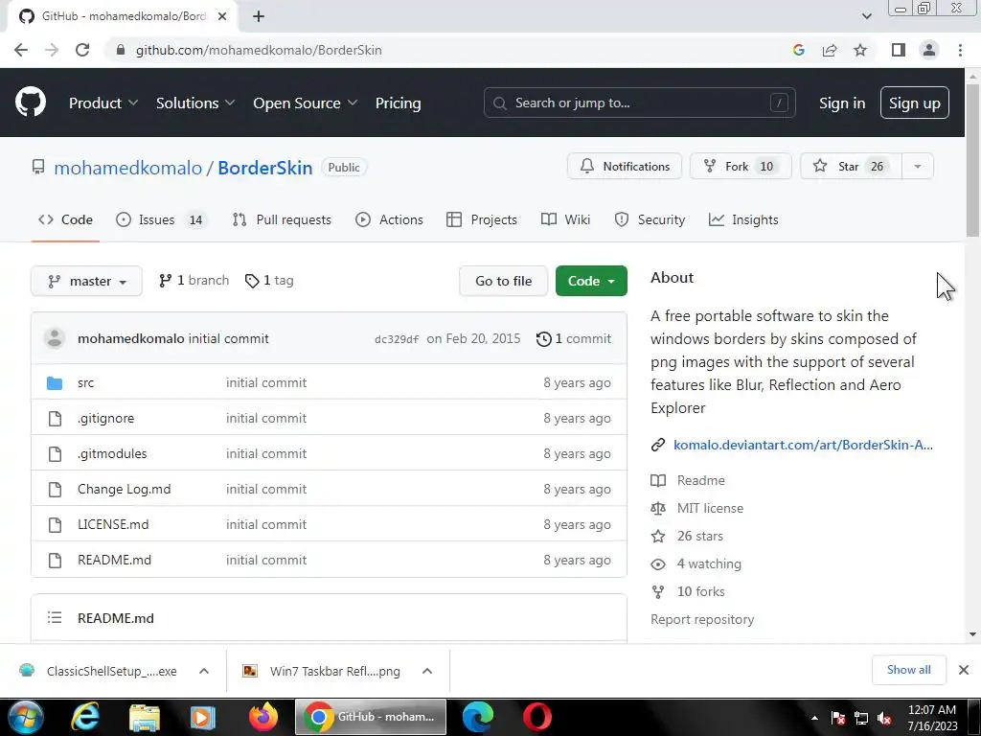
Task: Click the muted volume tray icon
Action: coord(884,719)
